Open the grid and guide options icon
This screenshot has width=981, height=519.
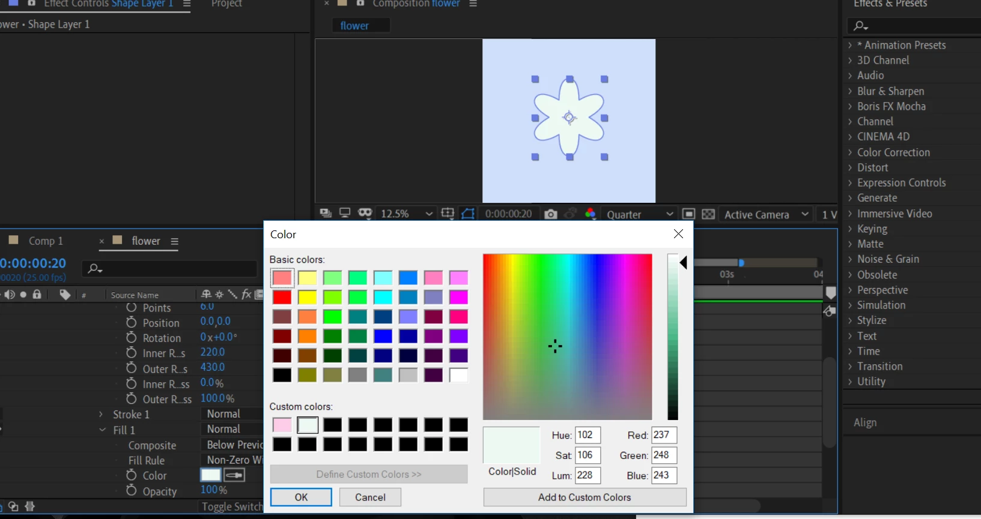[448, 214]
